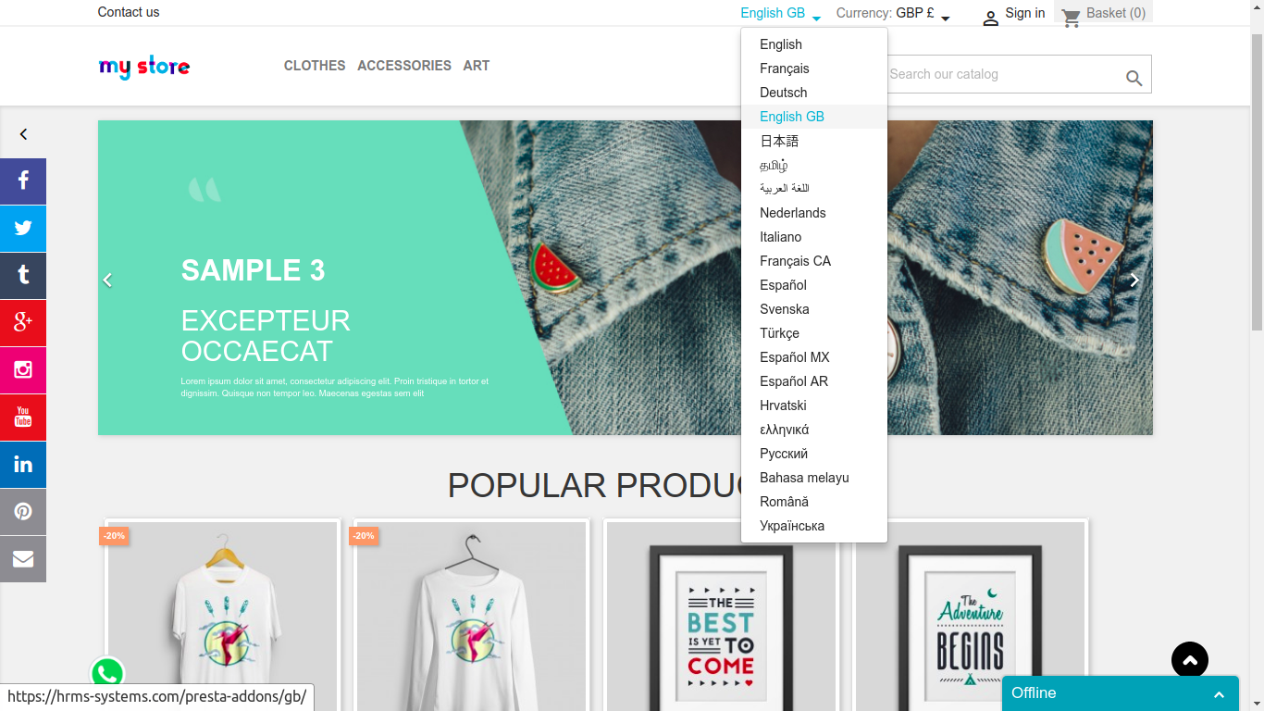Pick Italiano from the language list
Image resolution: width=1264 pixels, height=711 pixels.
tap(814, 237)
